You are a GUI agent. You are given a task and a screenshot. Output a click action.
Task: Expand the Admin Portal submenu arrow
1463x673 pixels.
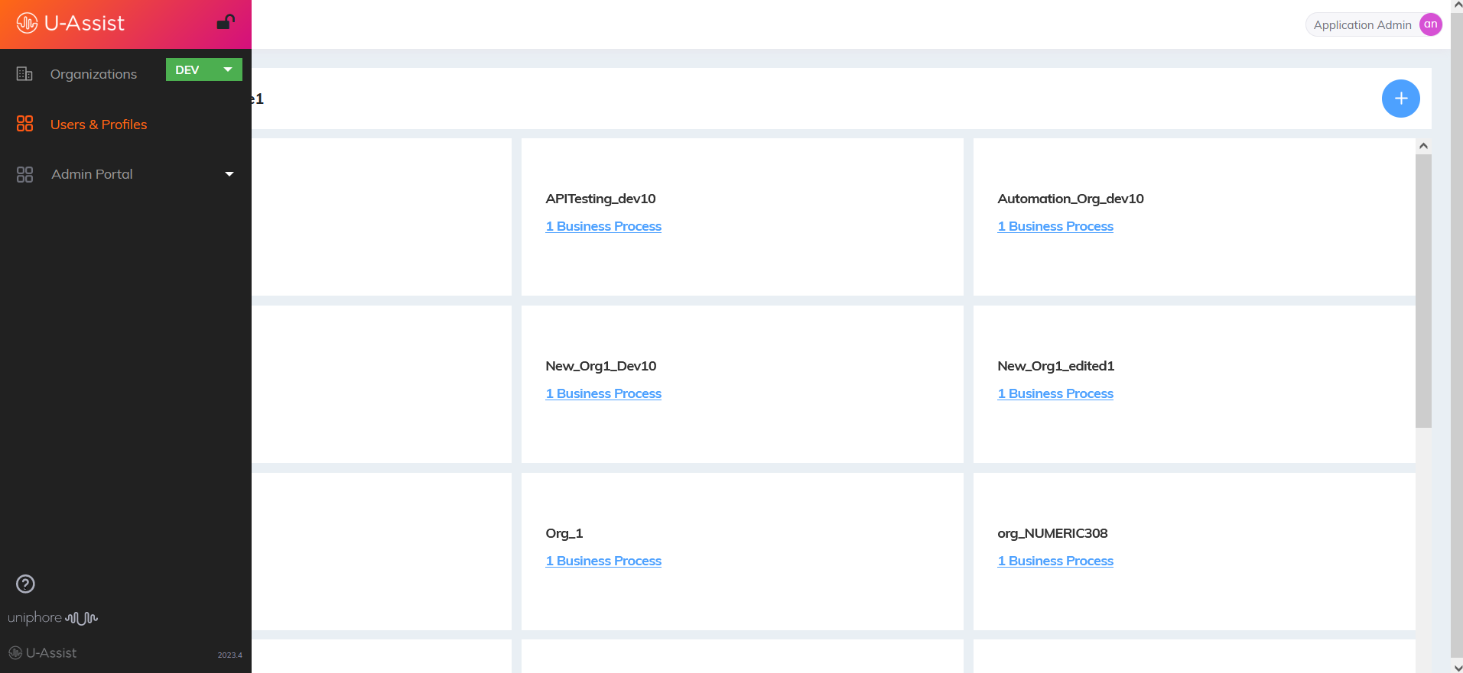coord(229,174)
